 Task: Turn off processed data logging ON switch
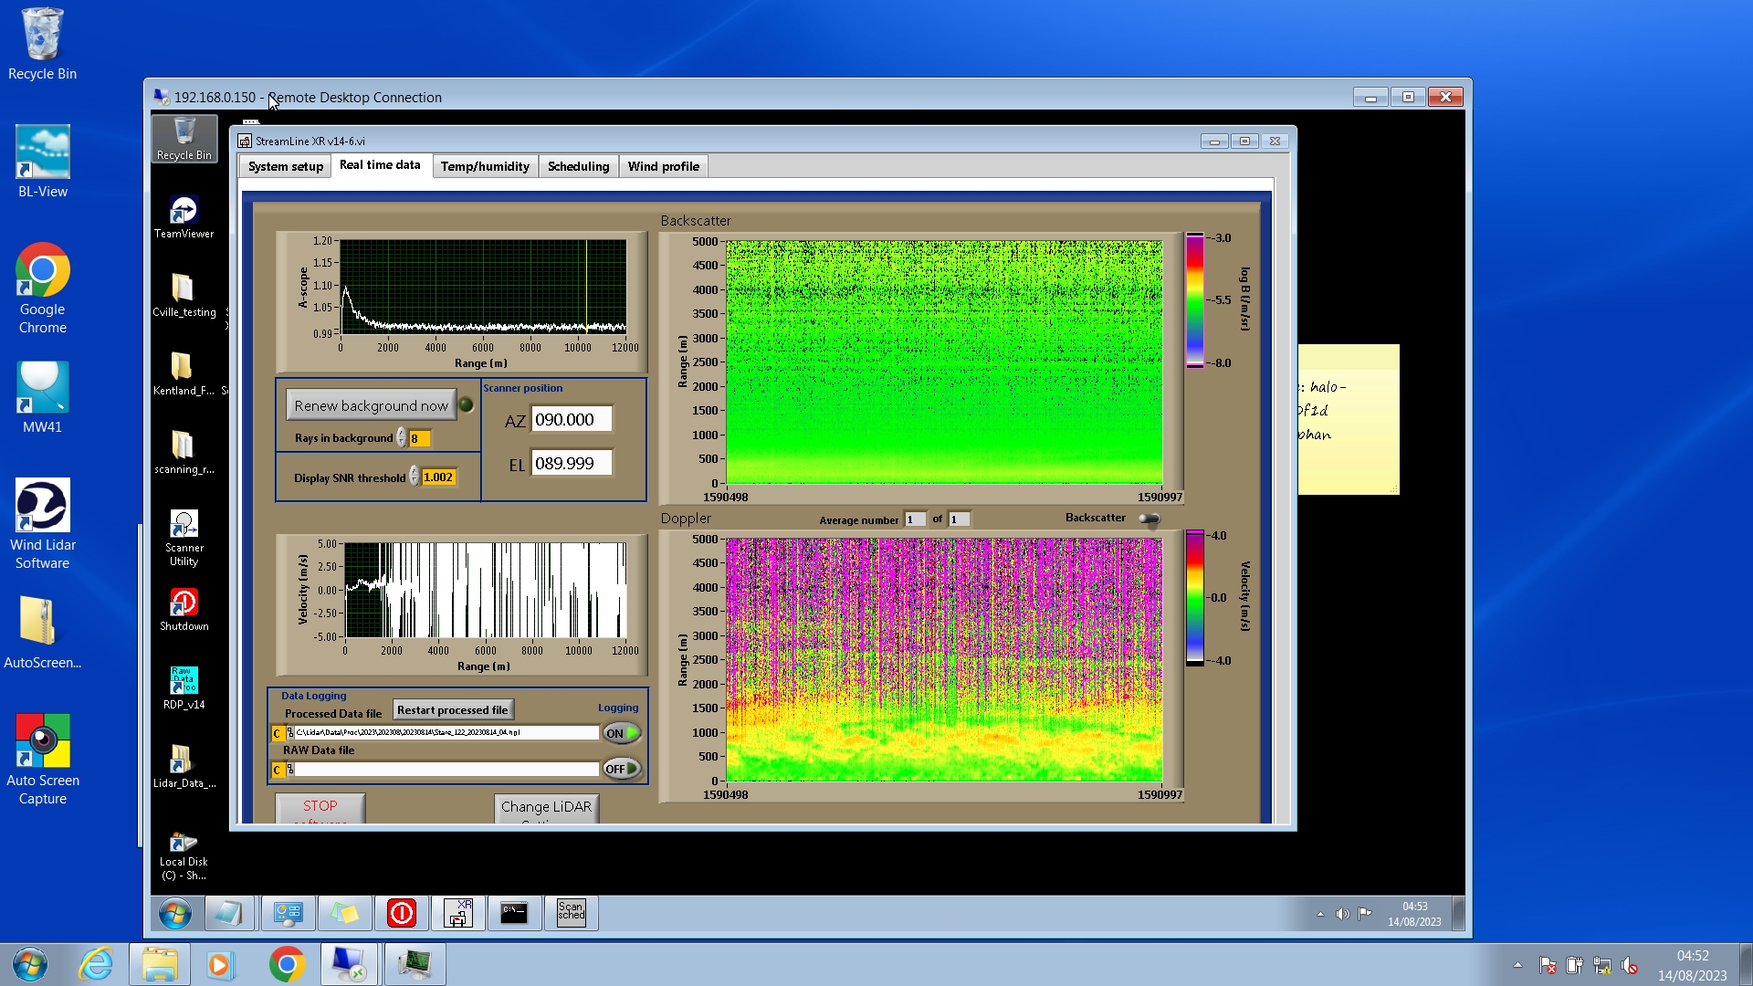(x=622, y=733)
